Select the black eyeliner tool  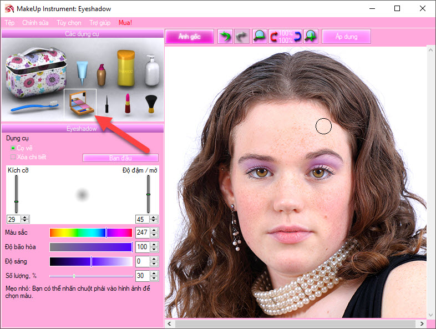point(107,104)
